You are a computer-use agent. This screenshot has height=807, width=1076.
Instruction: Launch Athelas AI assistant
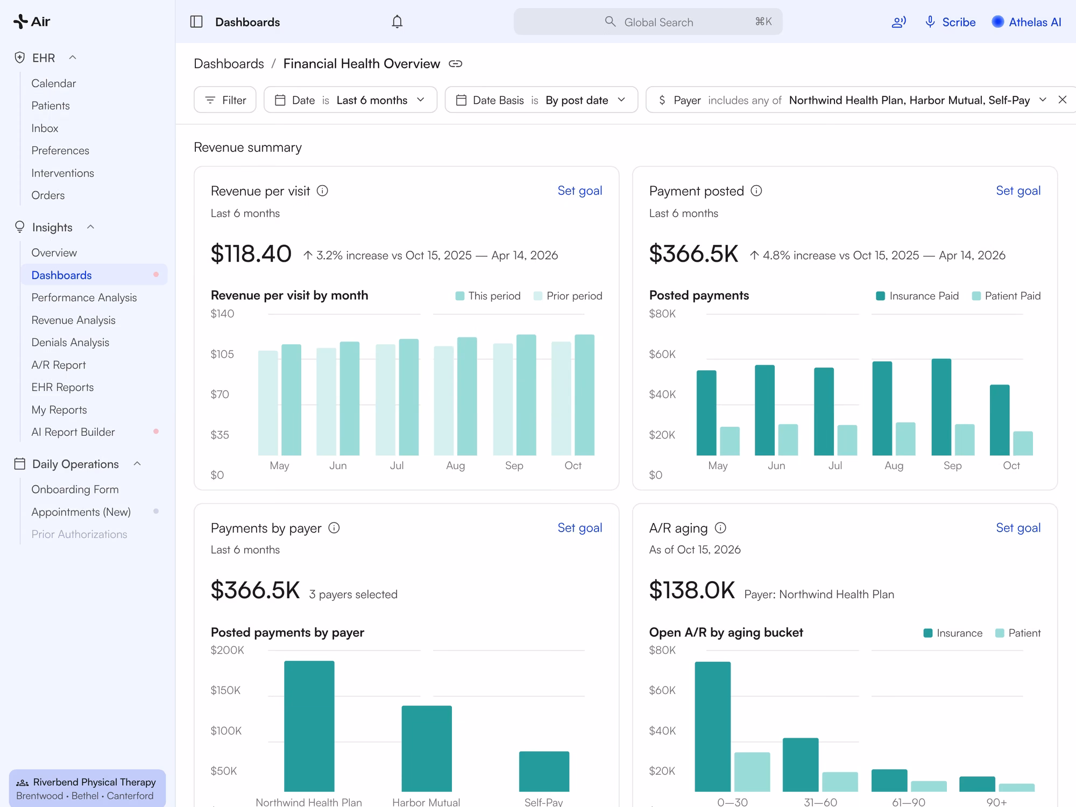1027,22
